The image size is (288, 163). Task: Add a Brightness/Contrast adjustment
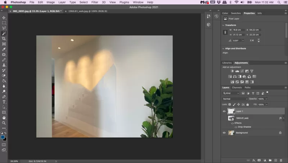point(232,71)
